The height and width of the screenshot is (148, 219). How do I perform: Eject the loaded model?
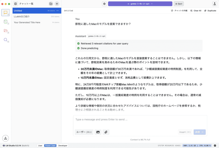(x=179, y=4)
